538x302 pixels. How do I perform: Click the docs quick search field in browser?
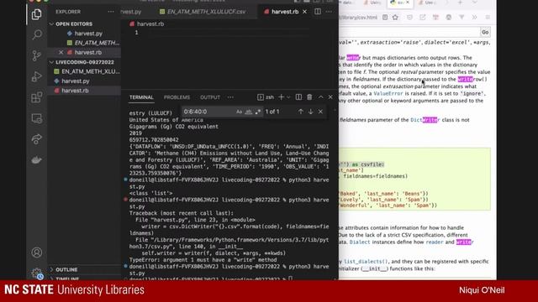click(409, 32)
